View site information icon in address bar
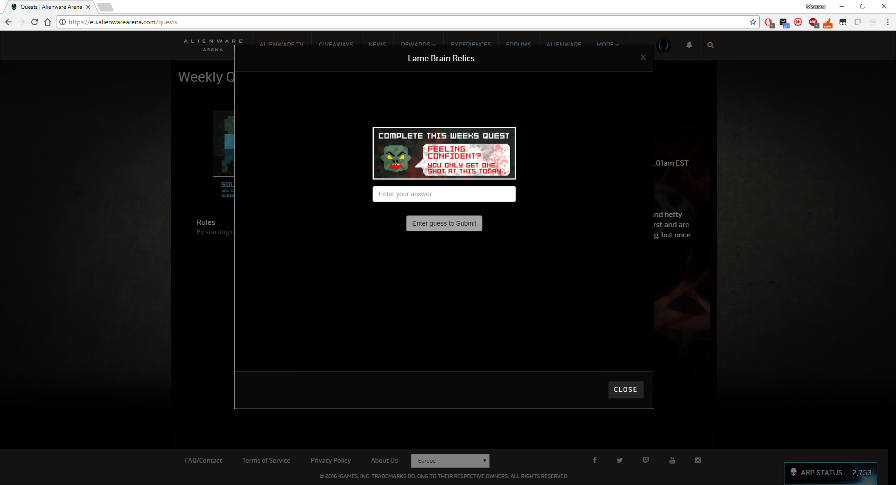This screenshot has height=485, width=896. pos(63,22)
